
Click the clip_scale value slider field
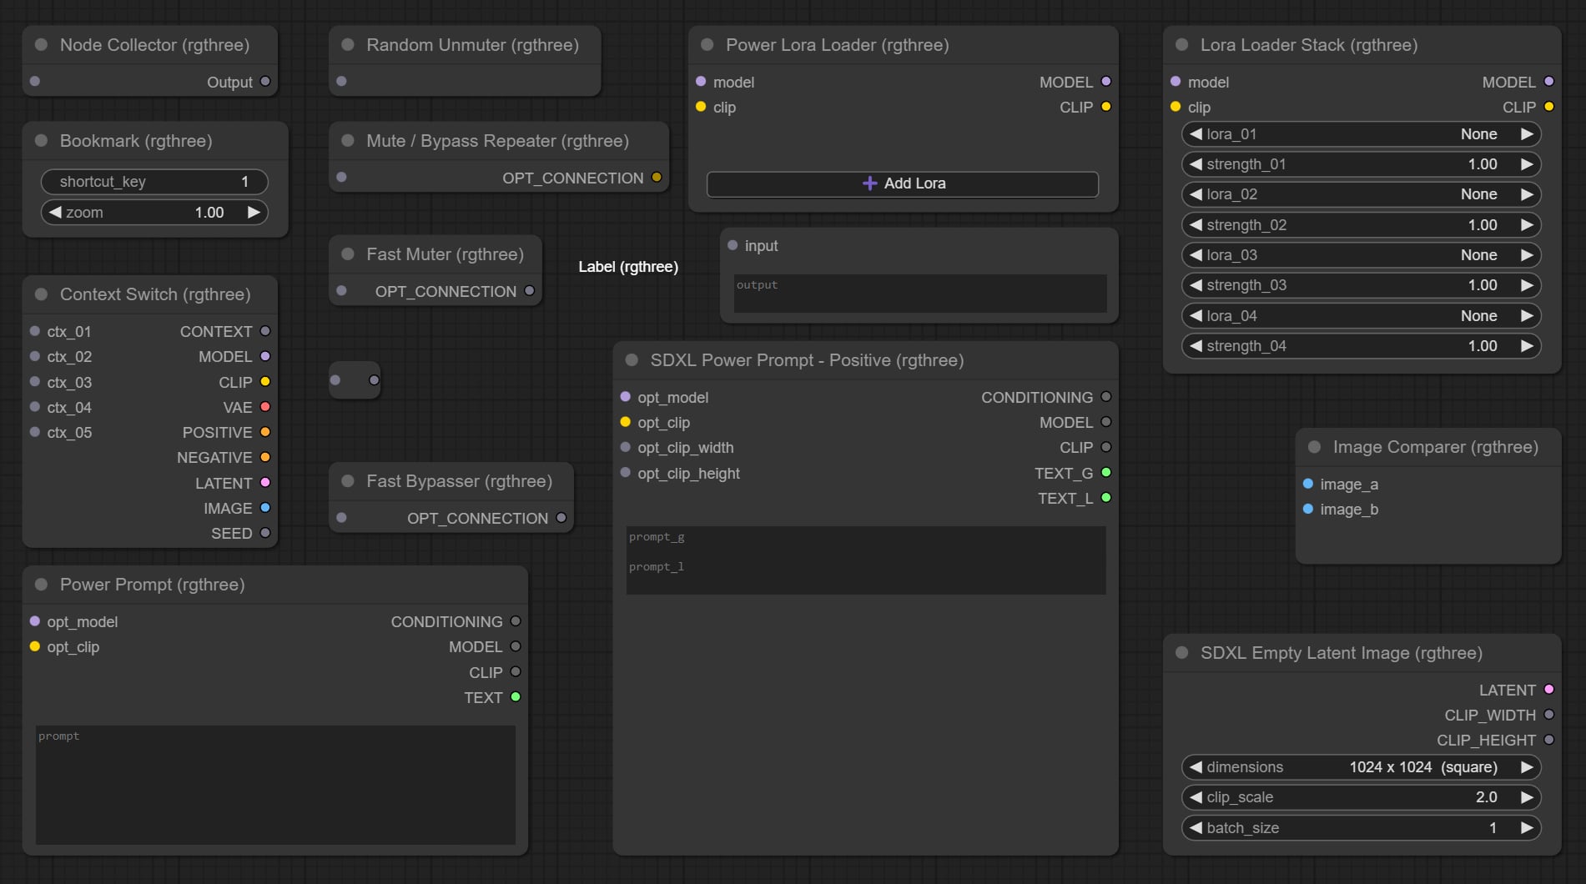coord(1361,797)
